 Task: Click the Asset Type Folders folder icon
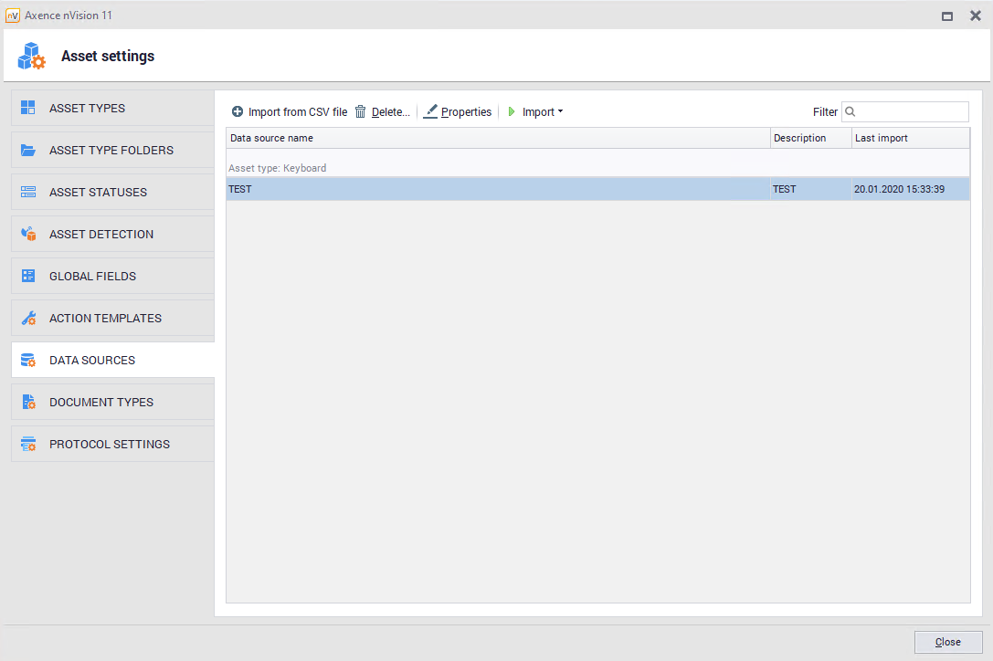click(28, 150)
